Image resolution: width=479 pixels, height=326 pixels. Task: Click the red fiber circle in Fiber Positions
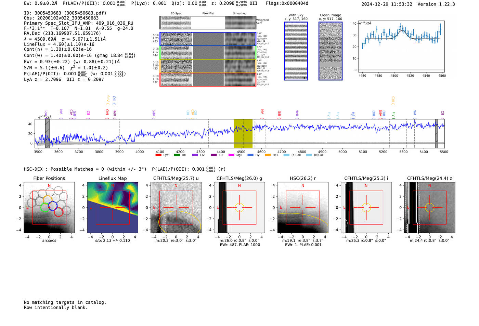coord(59,212)
